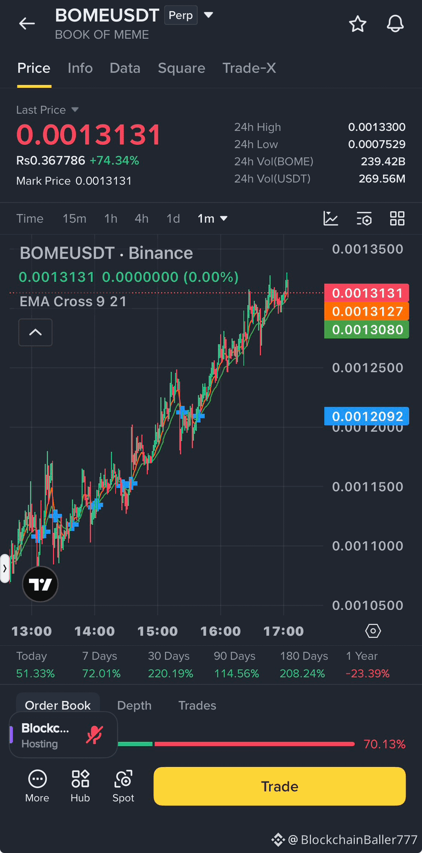Open the chart indicators line-graph icon

point(331,218)
